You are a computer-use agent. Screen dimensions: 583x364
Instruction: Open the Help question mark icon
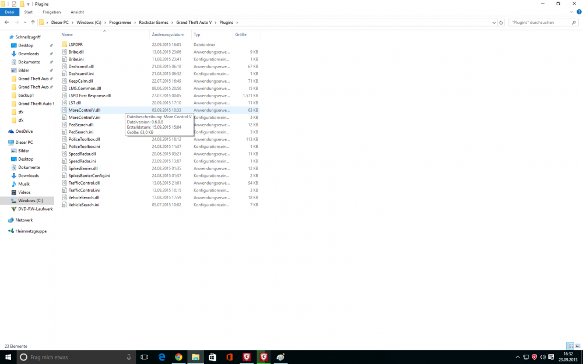[x=579, y=12]
